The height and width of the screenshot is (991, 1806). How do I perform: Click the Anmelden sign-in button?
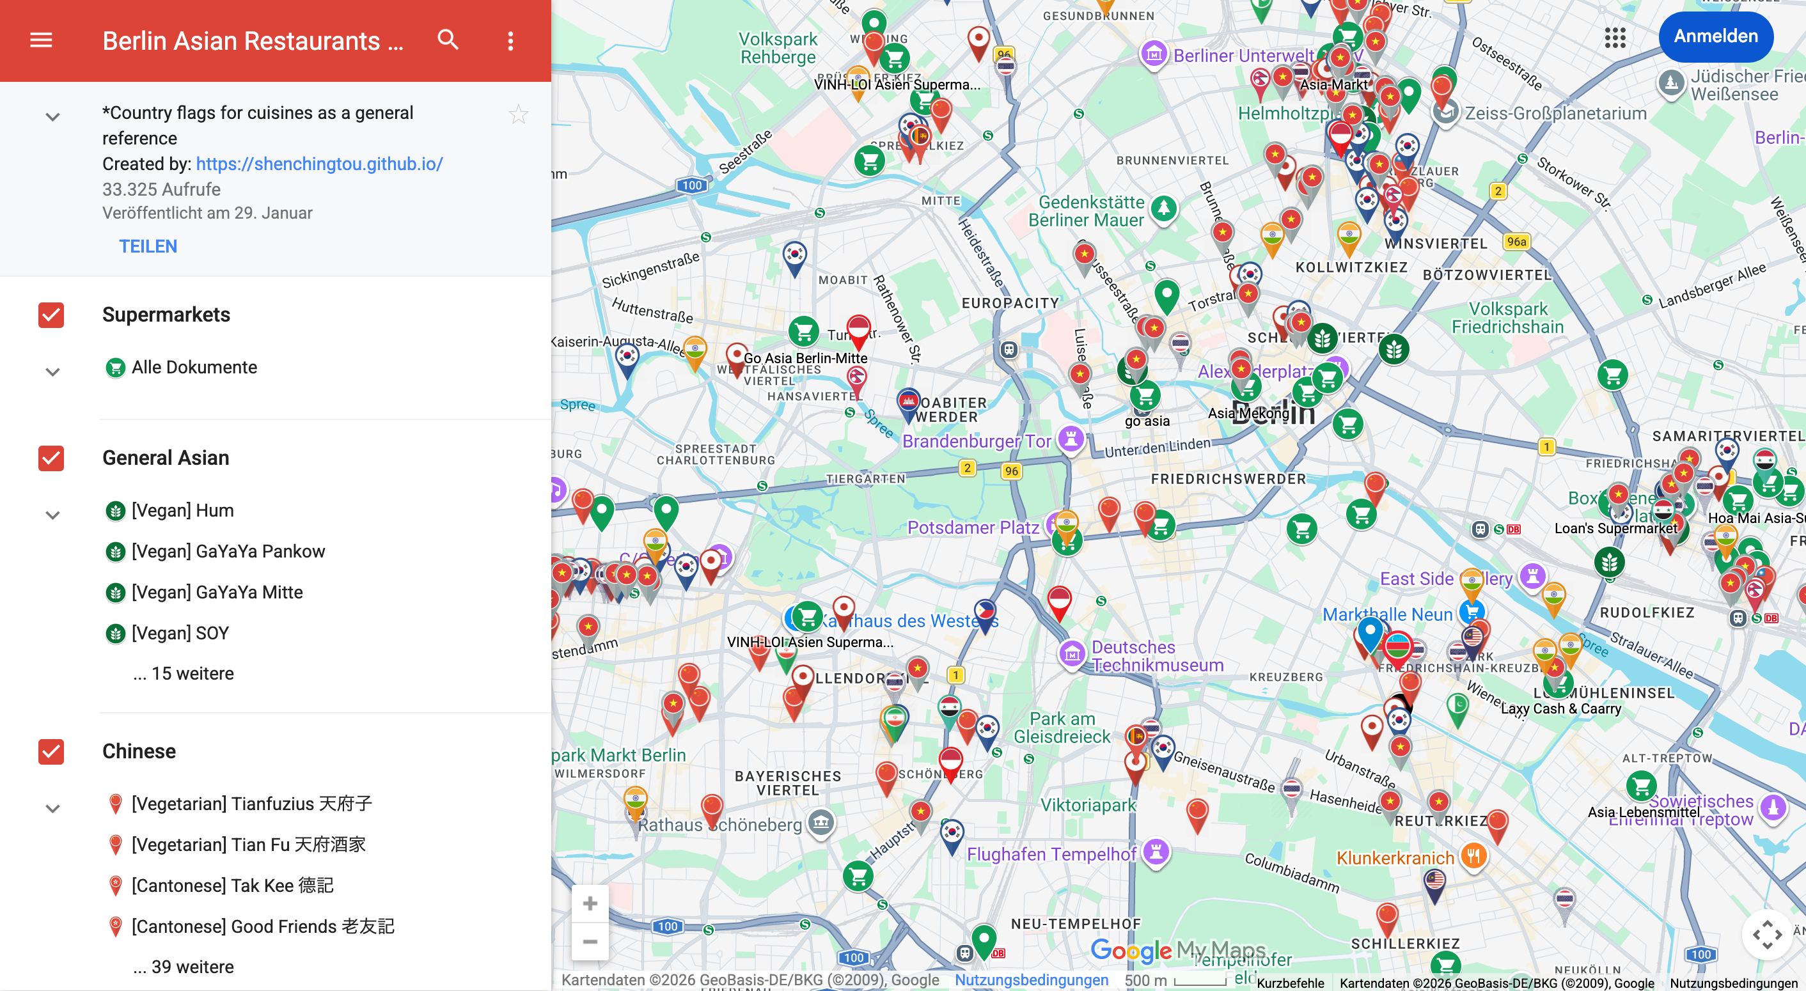[1716, 36]
